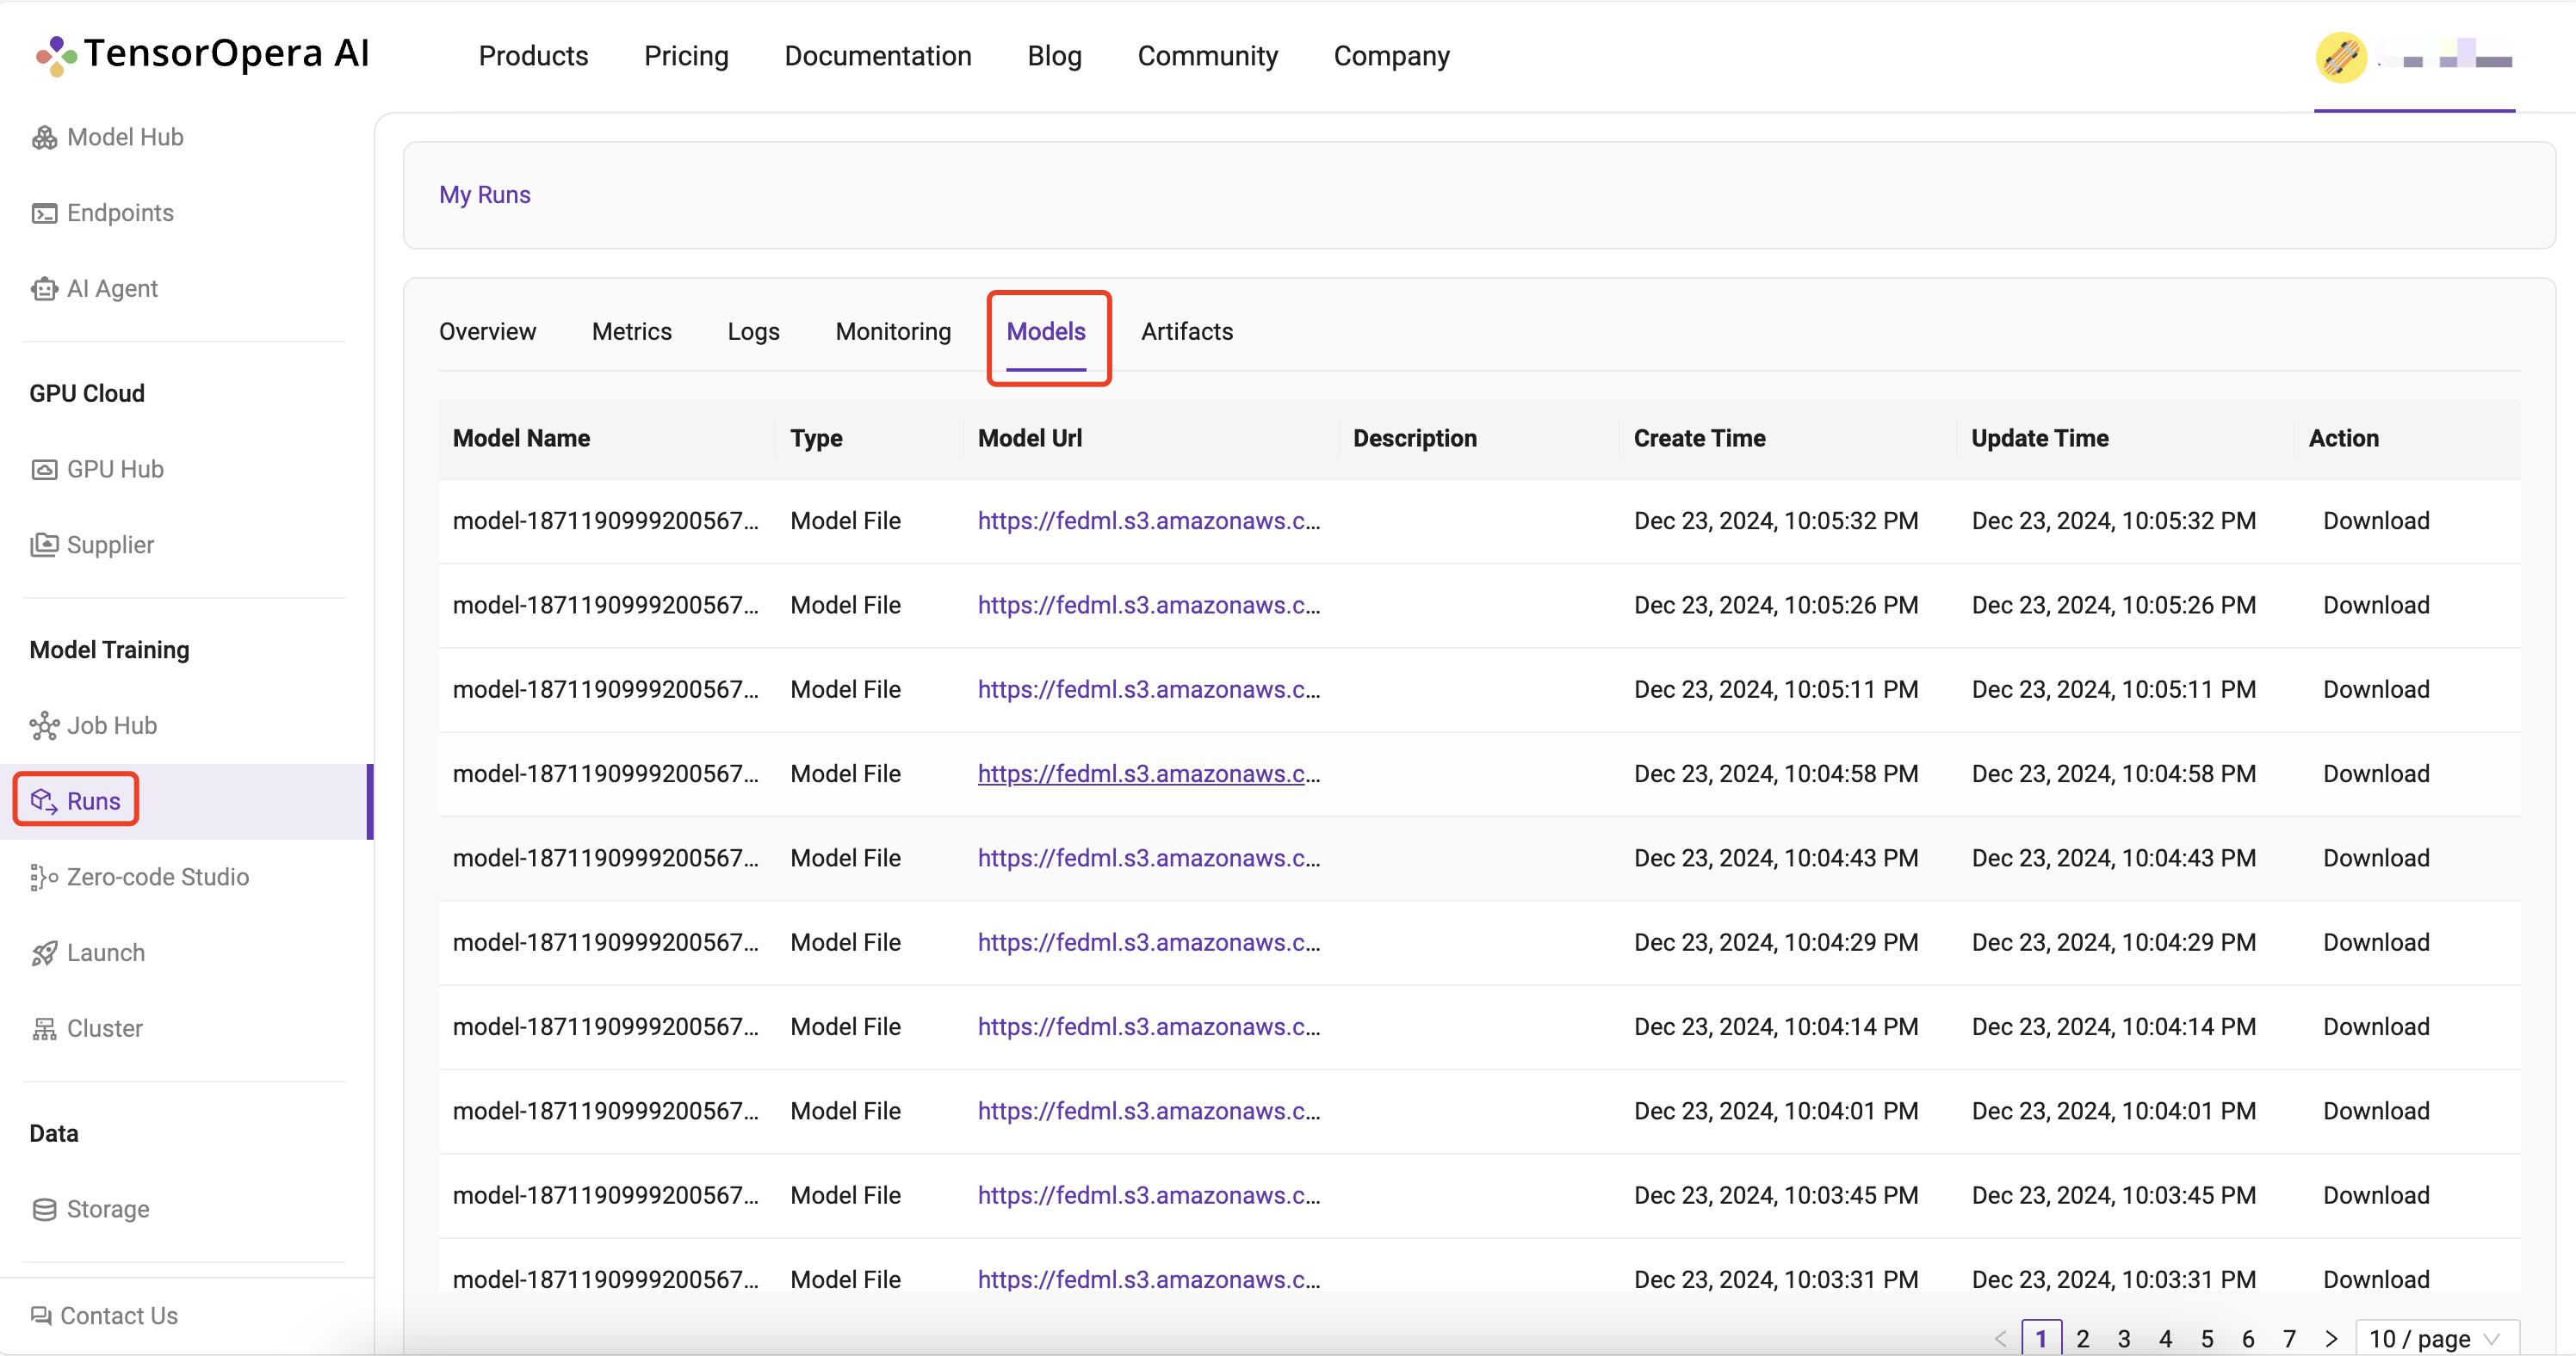Open Storage database icon

point(44,1209)
